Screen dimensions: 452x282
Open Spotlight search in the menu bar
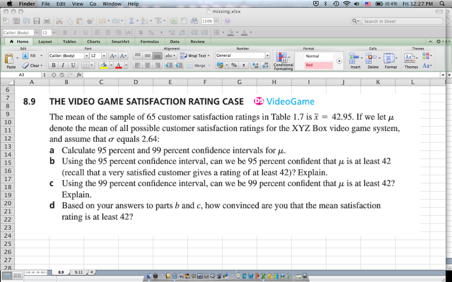(x=442, y=4)
